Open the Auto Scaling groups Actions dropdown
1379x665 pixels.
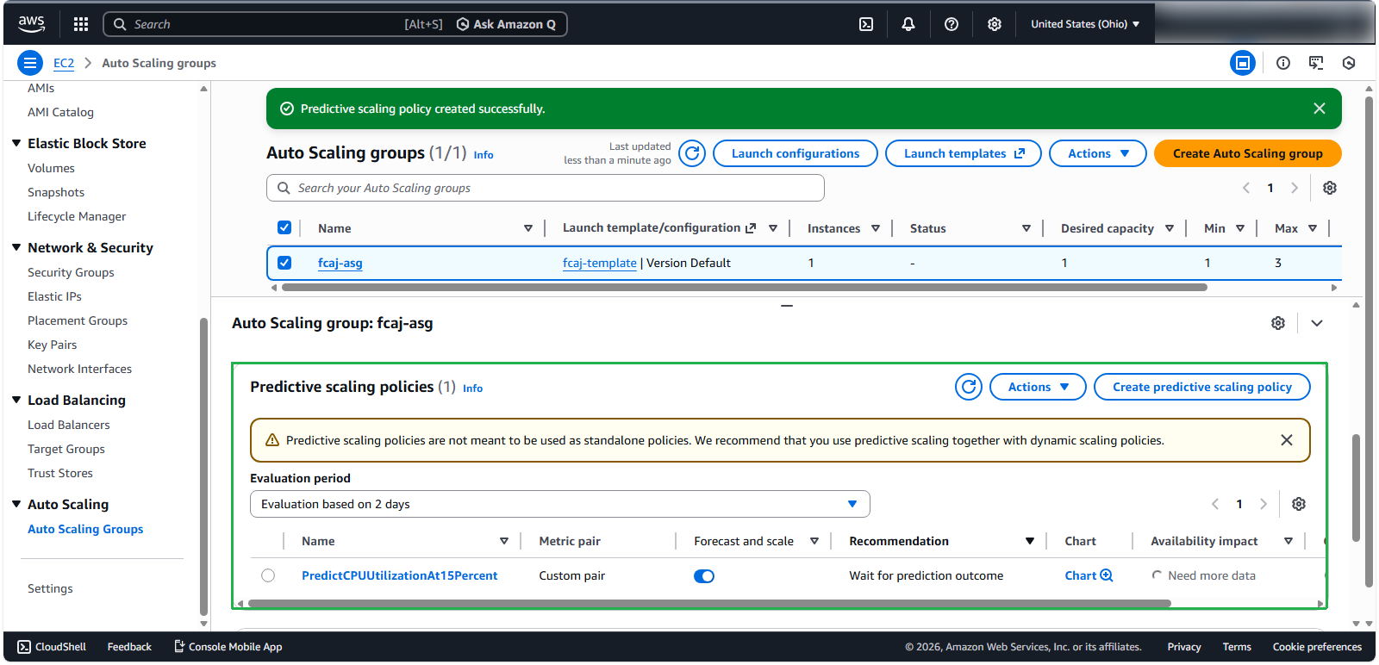pos(1098,153)
